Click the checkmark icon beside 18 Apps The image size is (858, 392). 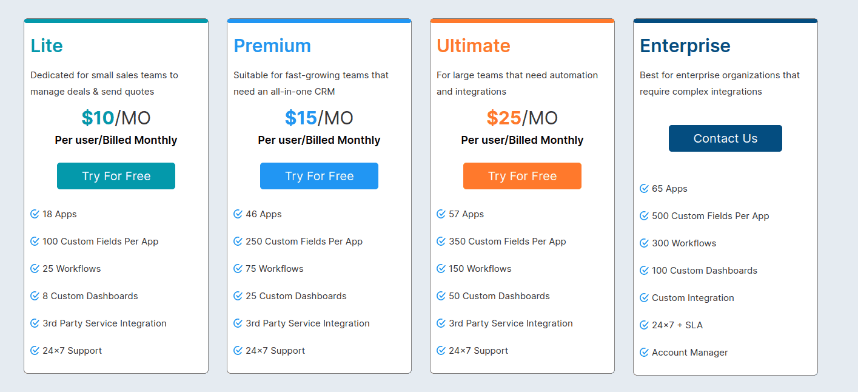35,214
